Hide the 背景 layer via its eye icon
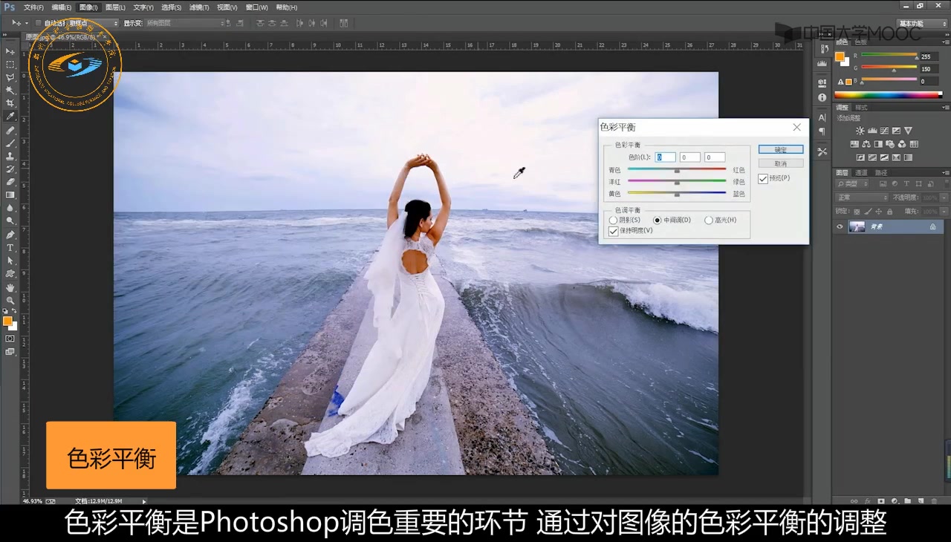Image resolution: width=951 pixels, height=542 pixels. pos(840,226)
